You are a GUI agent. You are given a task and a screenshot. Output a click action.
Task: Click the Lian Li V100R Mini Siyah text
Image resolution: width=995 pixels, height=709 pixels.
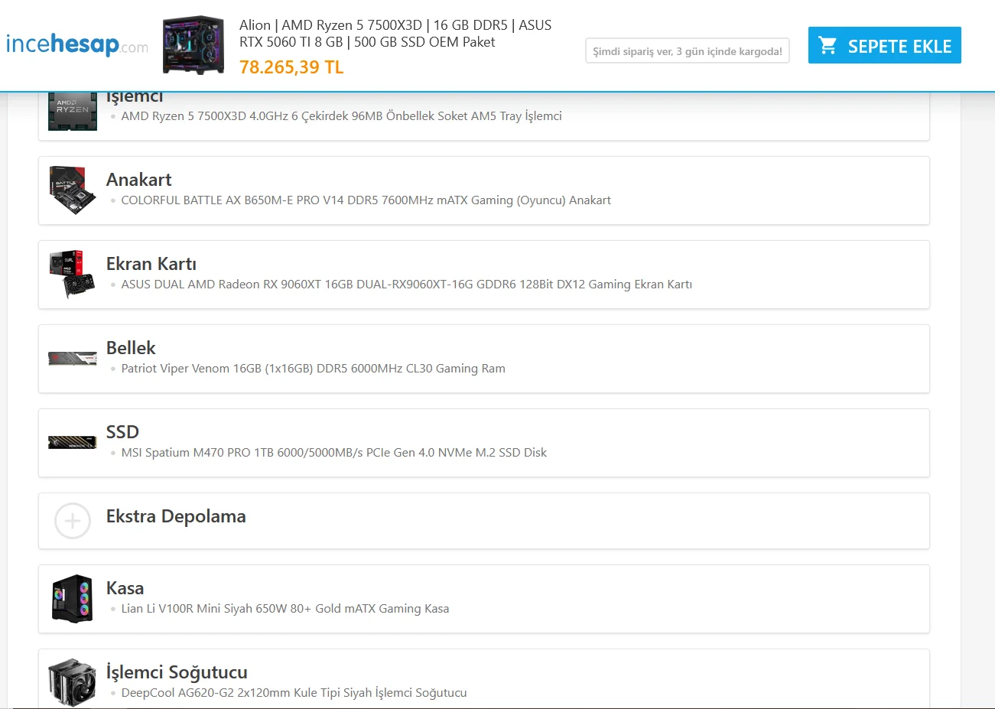click(x=285, y=609)
